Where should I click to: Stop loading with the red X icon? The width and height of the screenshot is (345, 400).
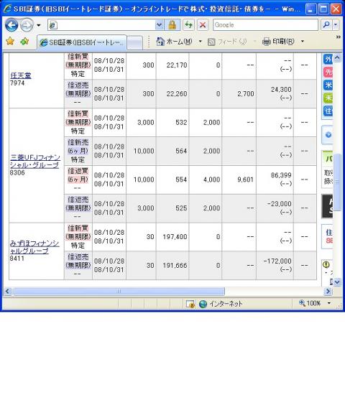(203, 25)
